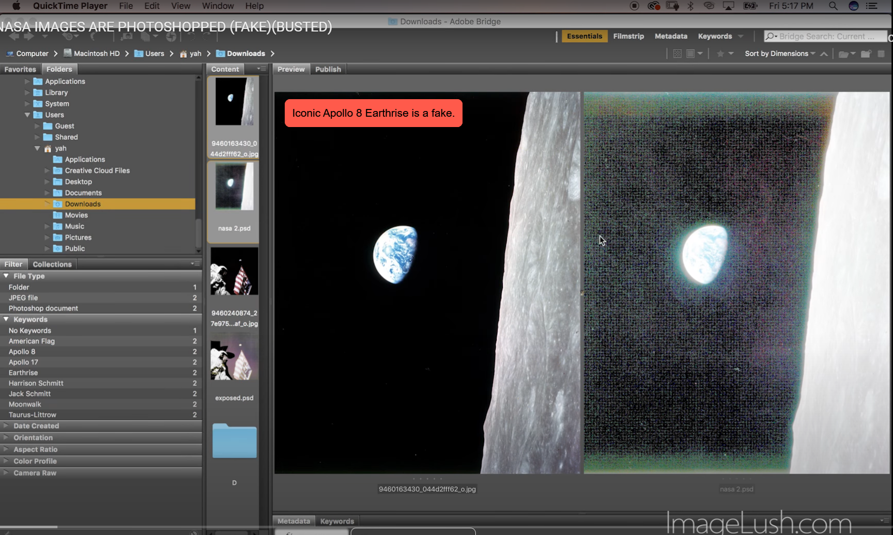Screen dimensions: 893x535
Task: Click the AirPlay display icon in menu bar
Action: point(729,6)
